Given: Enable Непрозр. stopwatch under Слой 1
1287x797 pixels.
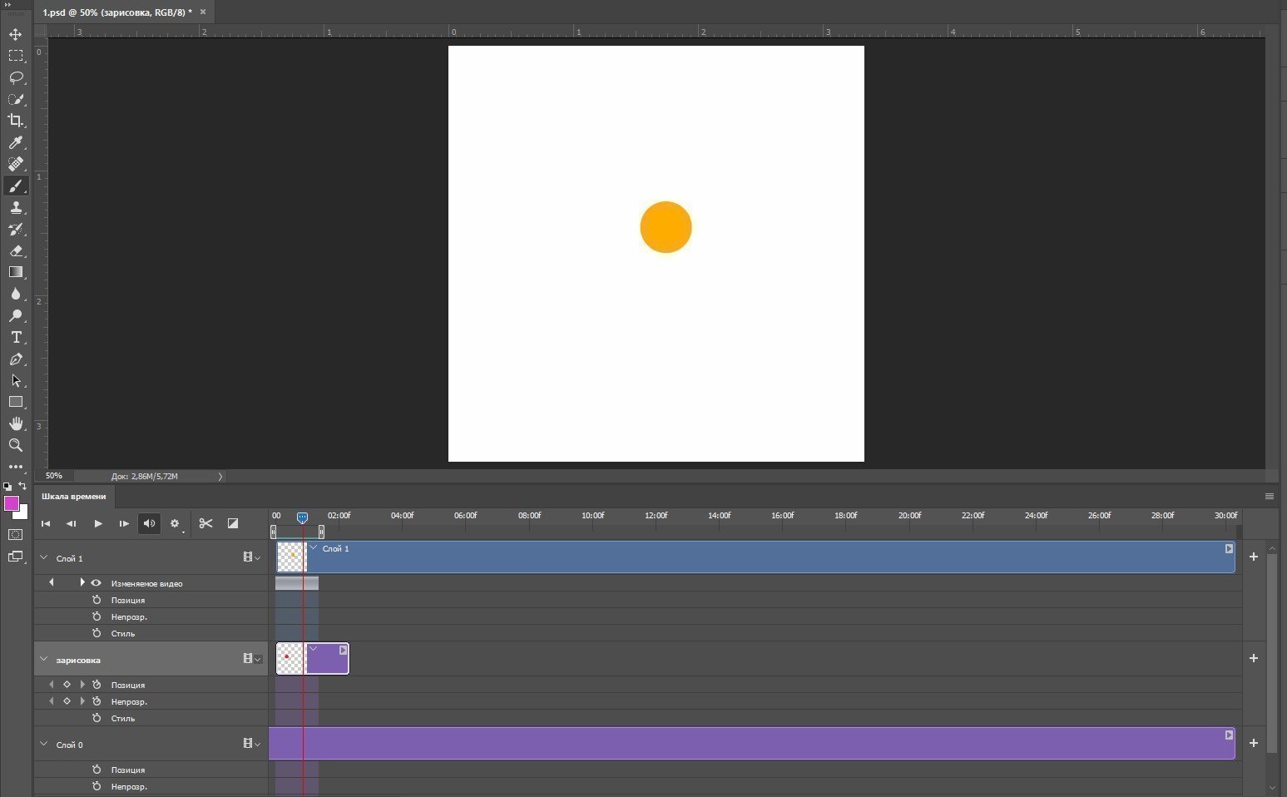Looking at the screenshot, I should (97, 616).
